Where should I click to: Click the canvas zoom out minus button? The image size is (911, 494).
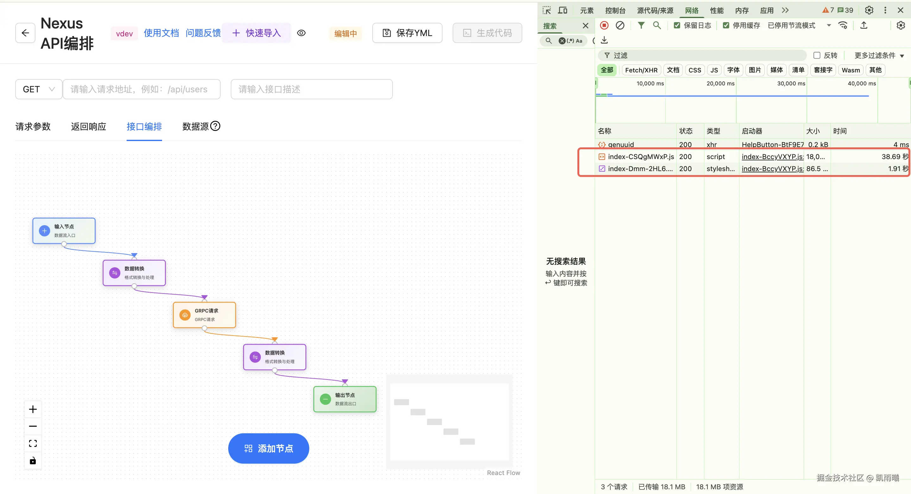[33, 426]
